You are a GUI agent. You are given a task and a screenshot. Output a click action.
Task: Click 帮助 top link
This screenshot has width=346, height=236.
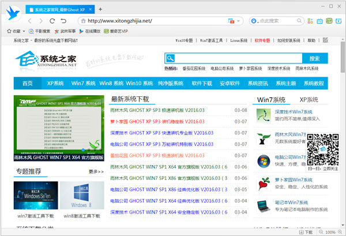point(311,40)
